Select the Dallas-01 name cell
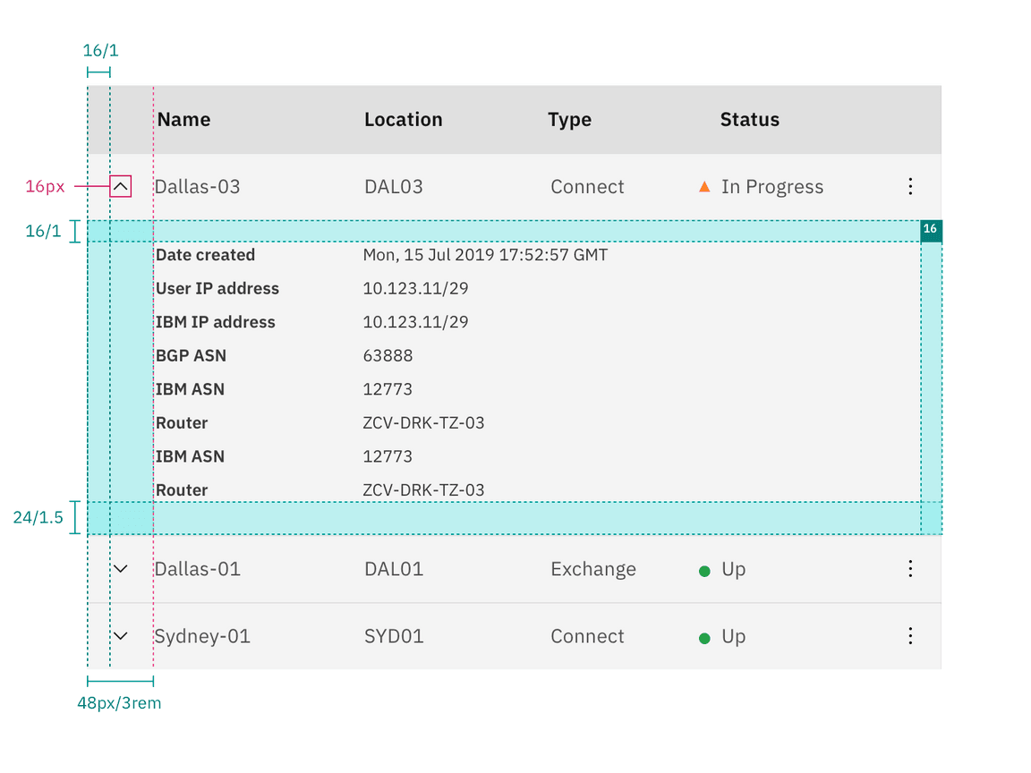Viewport: 1031px width, 773px height. pos(197,569)
